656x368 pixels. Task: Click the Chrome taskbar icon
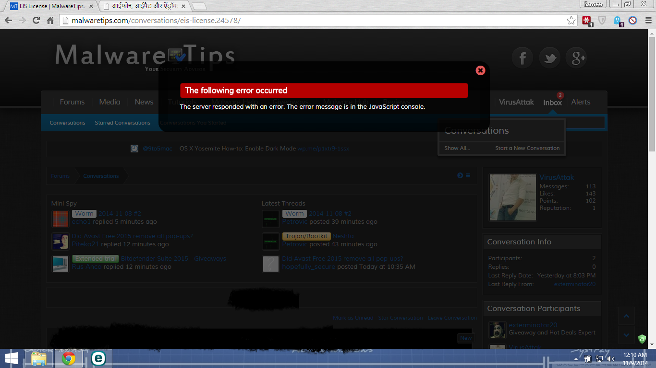pyautogui.click(x=69, y=358)
